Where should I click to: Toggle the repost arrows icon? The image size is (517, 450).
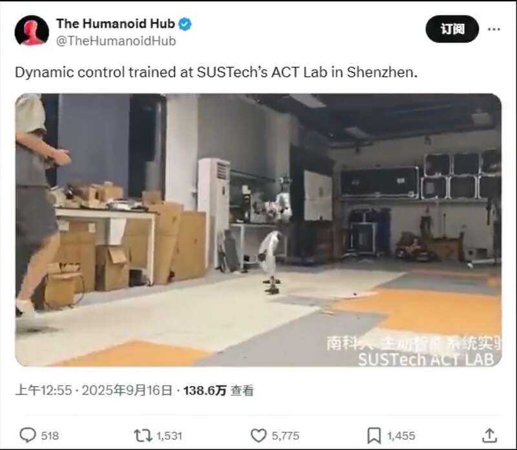pyautogui.click(x=143, y=436)
